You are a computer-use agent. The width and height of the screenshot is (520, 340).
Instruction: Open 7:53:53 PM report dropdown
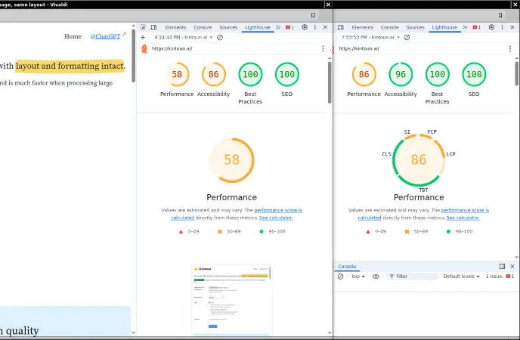370,38
